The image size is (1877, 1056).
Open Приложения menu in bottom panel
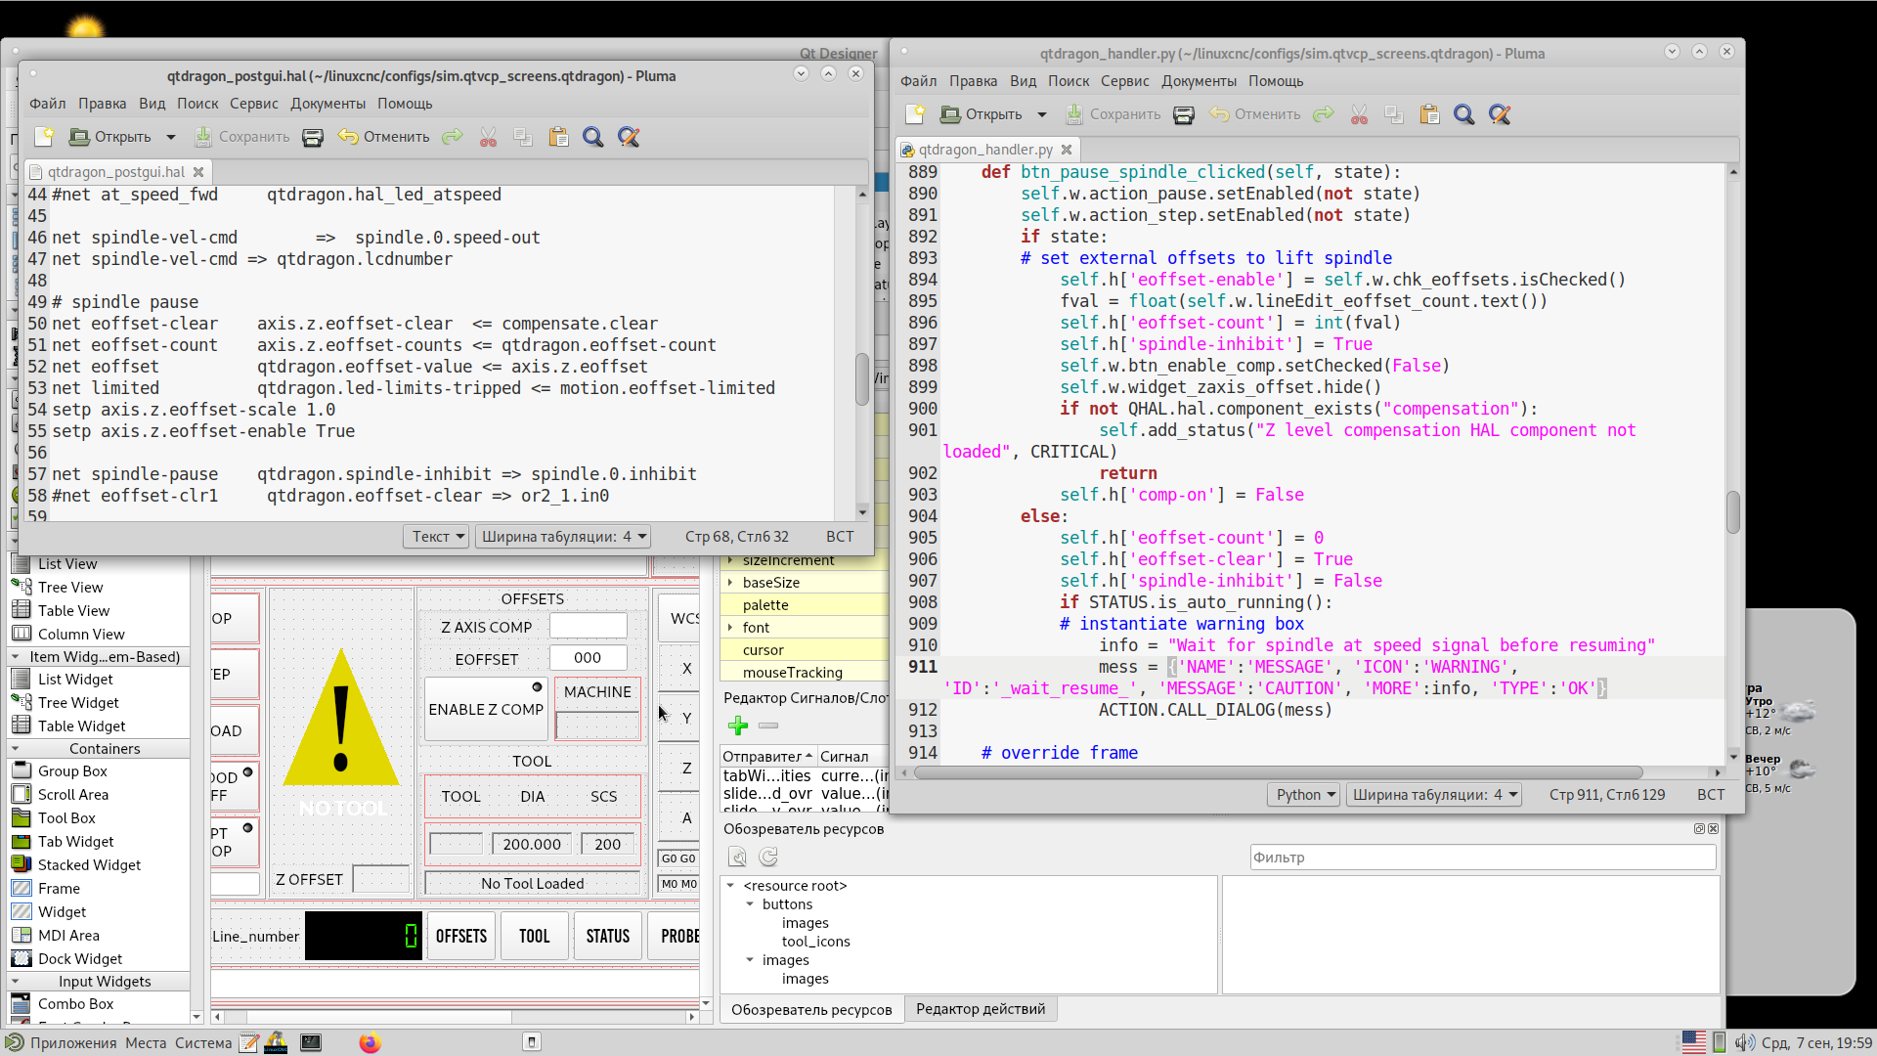63,1042
